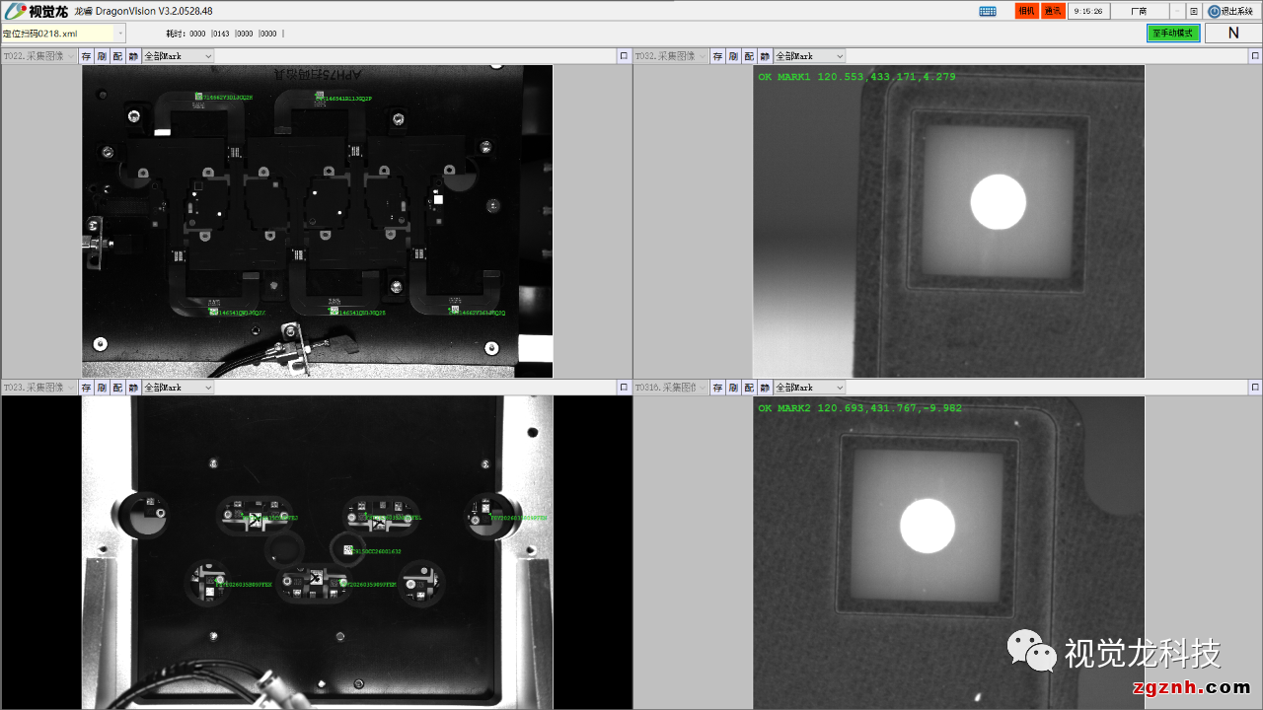Image resolution: width=1263 pixels, height=710 pixels.
Task: Click the 静 button in T016 panel
Action: point(765,388)
